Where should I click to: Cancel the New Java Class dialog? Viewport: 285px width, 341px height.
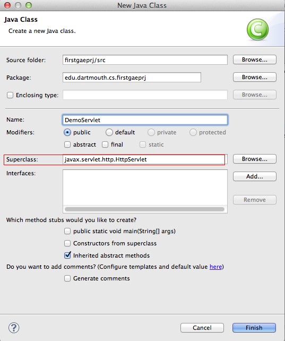(202, 328)
